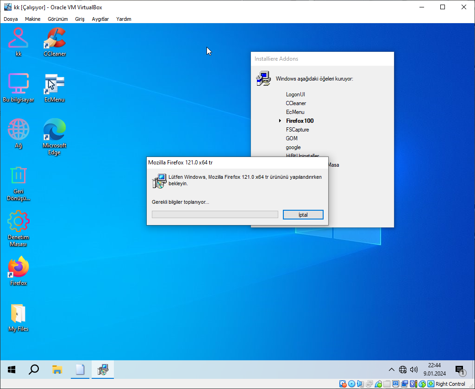Image resolution: width=475 pixels, height=389 pixels.
Task: Open the Makine menu
Action: (33, 19)
